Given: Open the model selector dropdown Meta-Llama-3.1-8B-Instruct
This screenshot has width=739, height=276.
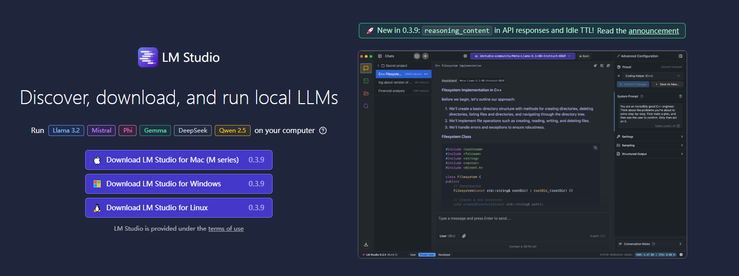Looking at the screenshot, I should point(523,56).
